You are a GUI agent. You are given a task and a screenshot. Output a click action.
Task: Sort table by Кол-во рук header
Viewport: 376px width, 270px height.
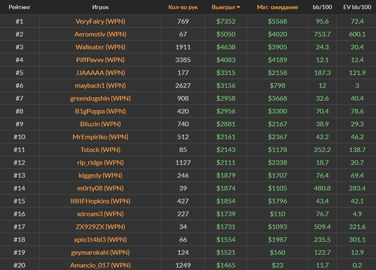pos(183,8)
